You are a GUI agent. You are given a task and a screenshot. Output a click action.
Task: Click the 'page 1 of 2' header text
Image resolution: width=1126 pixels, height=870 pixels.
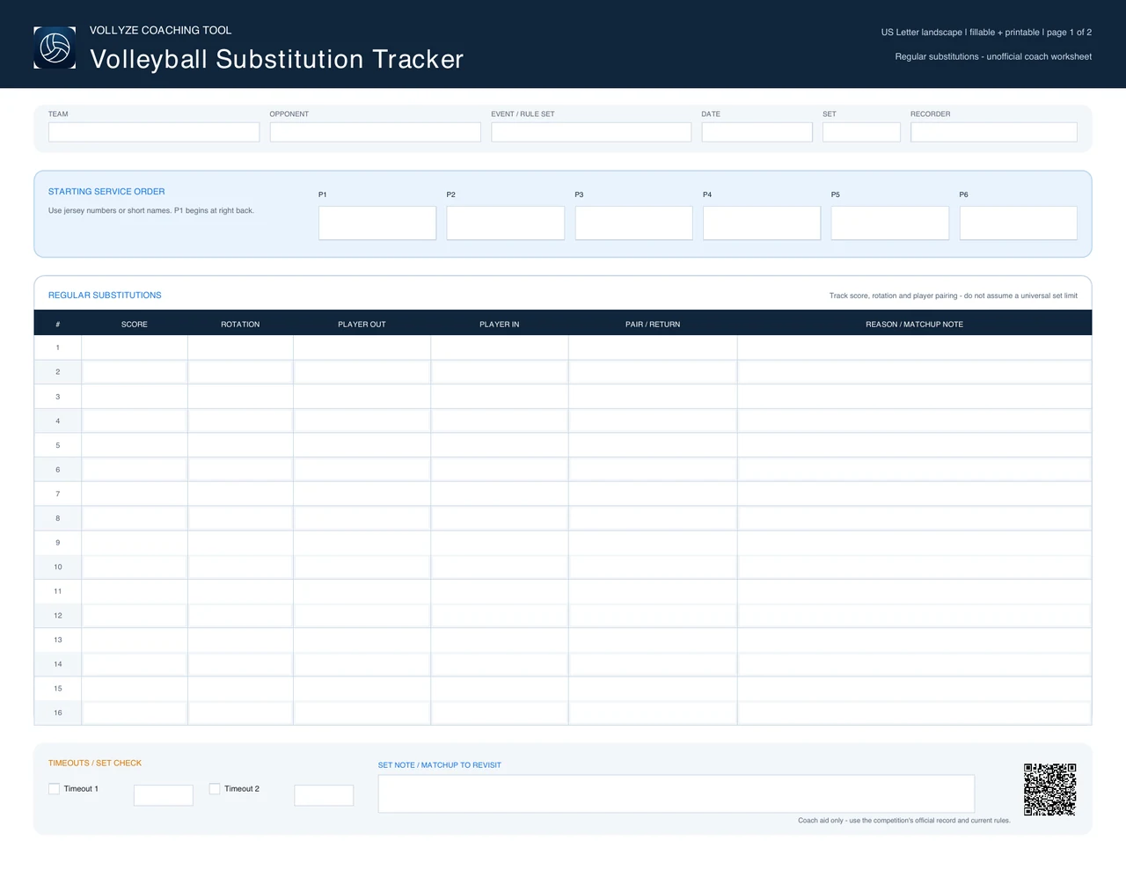coord(1069,33)
